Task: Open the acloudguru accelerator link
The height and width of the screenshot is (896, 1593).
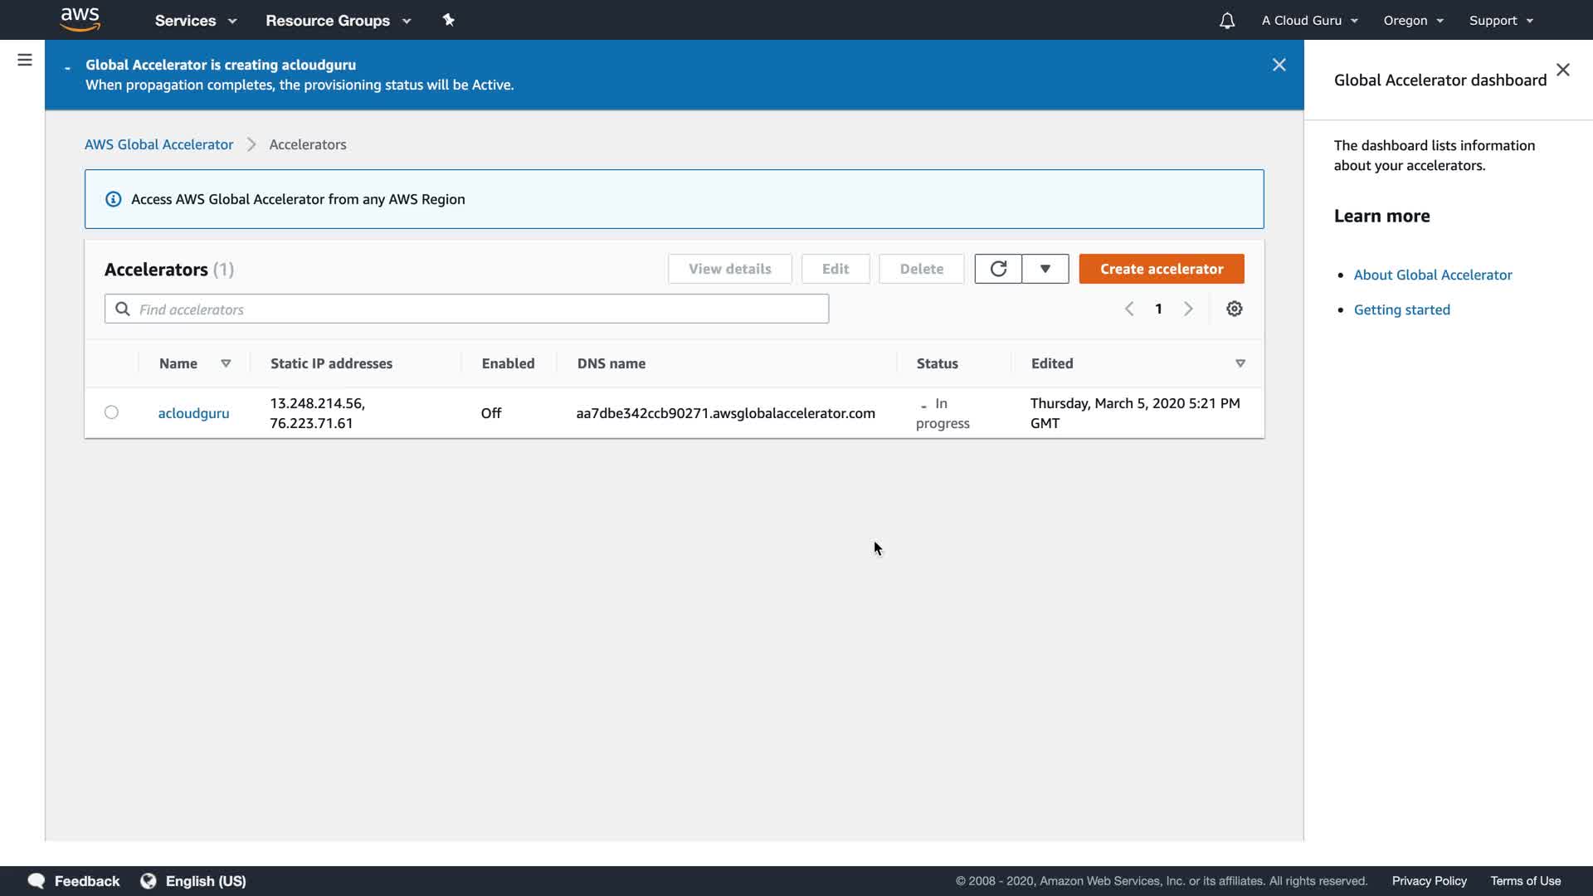Action: point(193,413)
